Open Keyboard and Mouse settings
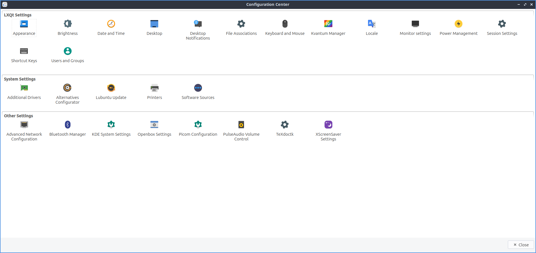Screen dimensions: 536x253 click(285, 24)
